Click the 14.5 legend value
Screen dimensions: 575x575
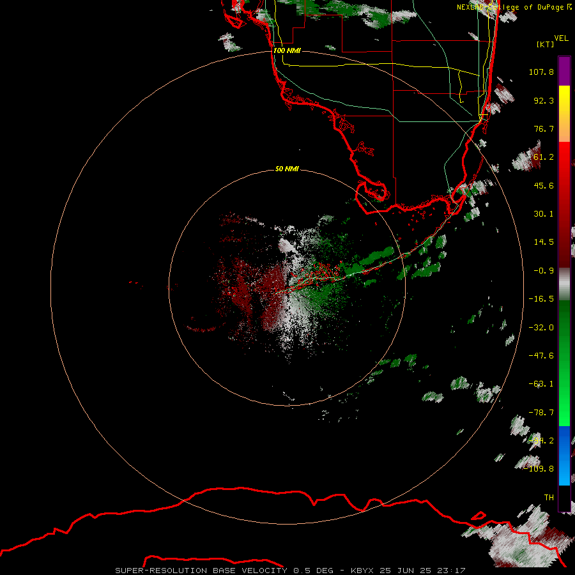point(544,242)
